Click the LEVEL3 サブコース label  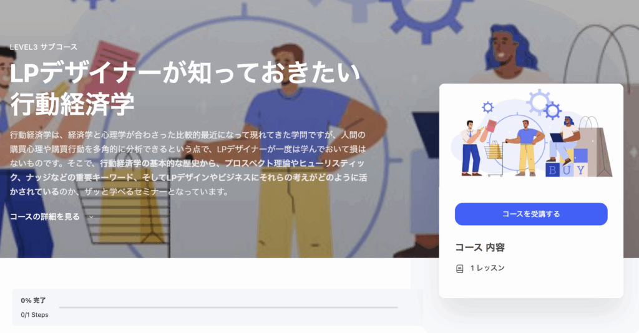(44, 47)
